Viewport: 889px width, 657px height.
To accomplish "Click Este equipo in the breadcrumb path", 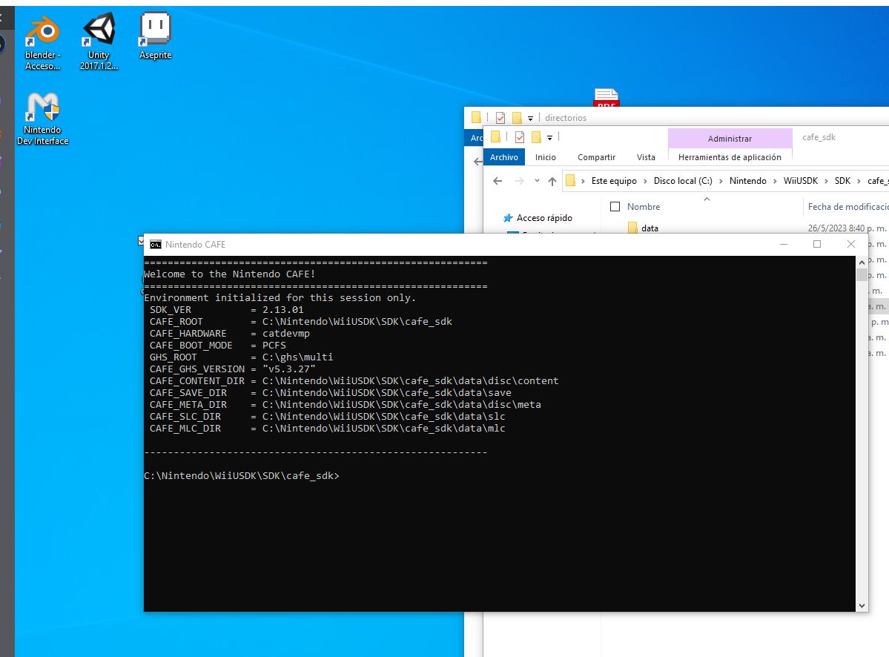I will pyautogui.click(x=613, y=181).
